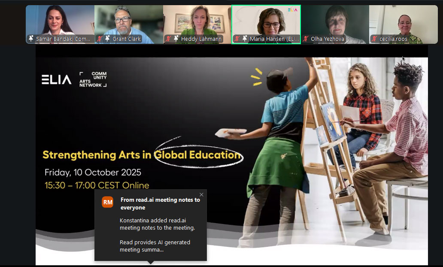Click the 'Konstantina added read.ai' message text

coord(157,224)
